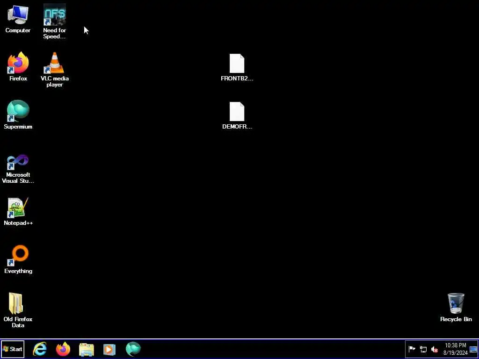Open Windows Media Player from taskbar

(x=109, y=349)
